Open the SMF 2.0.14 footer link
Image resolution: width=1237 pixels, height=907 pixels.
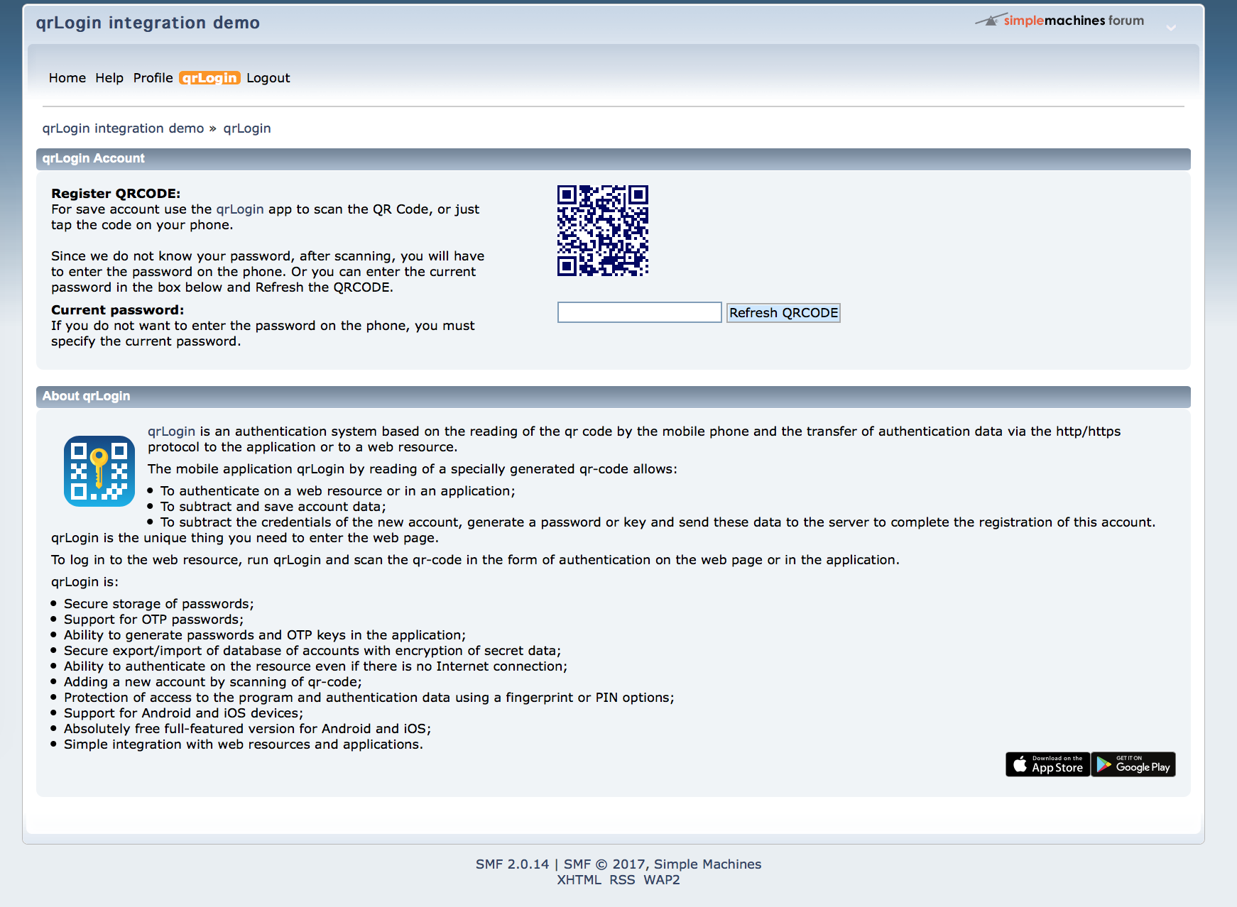(512, 864)
